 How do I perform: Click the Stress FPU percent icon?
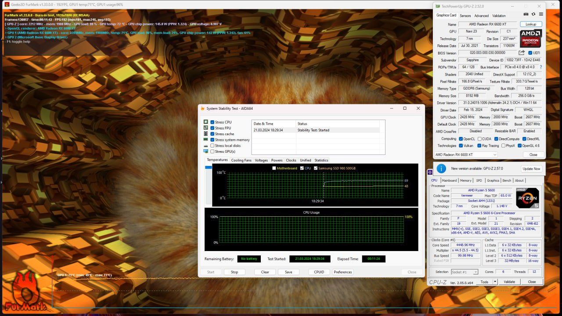click(206, 128)
